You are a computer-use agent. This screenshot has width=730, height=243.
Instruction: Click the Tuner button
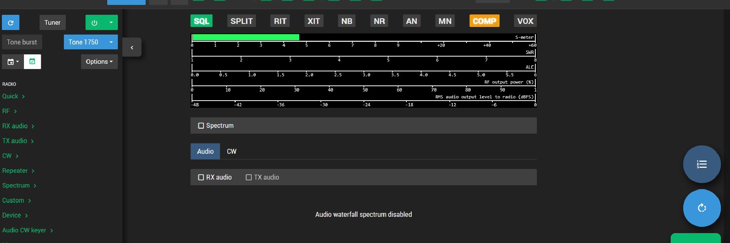[x=52, y=23]
